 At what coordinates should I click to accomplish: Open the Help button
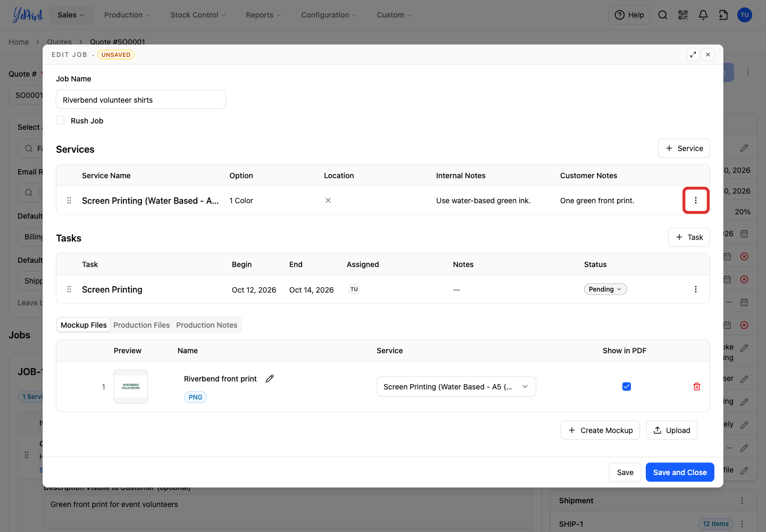pos(629,15)
